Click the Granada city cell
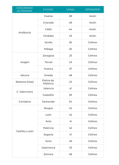Image resolution: width=119 pixels, height=165 pixels. [x=48, y=23]
